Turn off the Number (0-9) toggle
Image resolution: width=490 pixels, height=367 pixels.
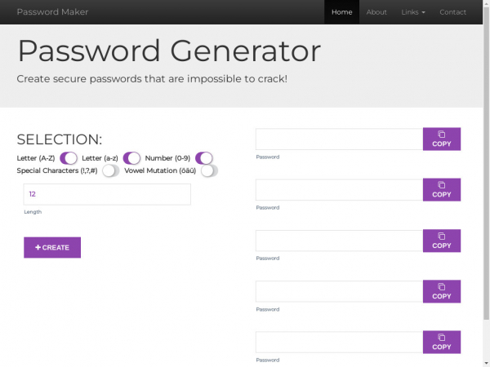click(x=204, y=158)
